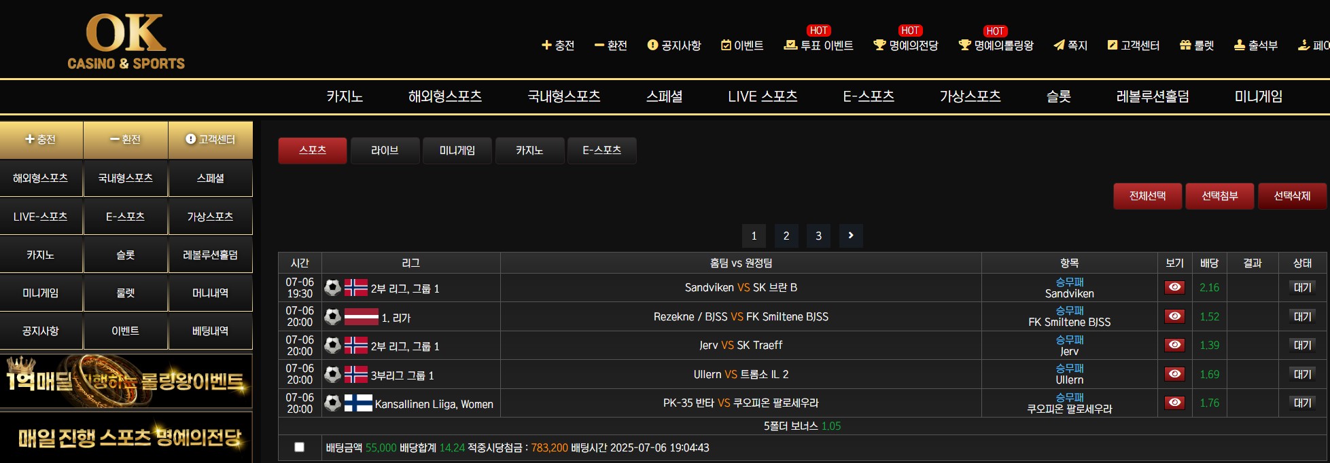Toggle the eye icon for Jerv match
1330x463 pixels.
(1174, 345)
